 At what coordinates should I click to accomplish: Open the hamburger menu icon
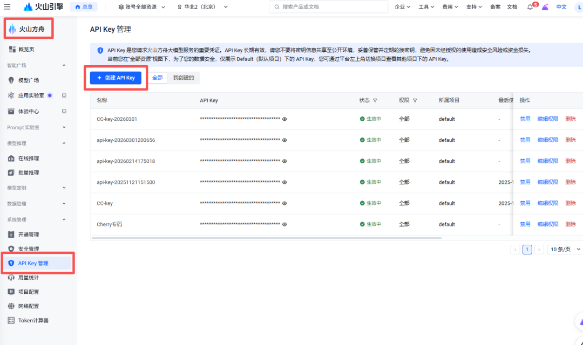pos(7,6)
